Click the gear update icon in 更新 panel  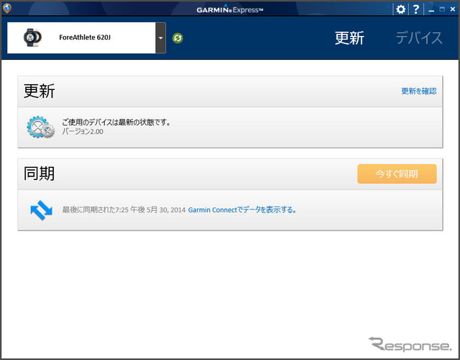pos(40,127)
